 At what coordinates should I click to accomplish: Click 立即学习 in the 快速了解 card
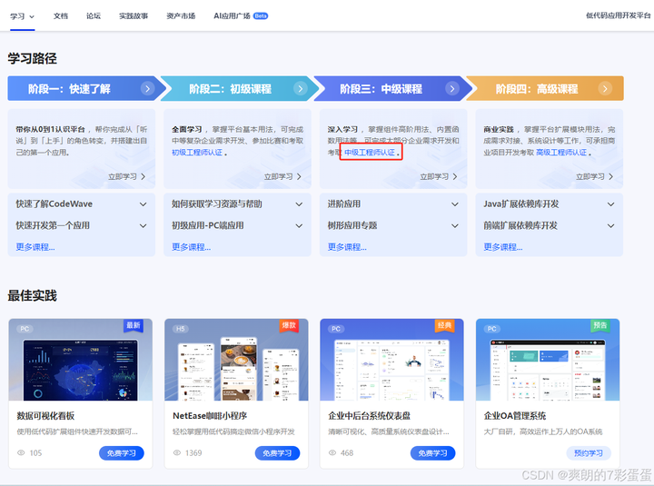127,177
